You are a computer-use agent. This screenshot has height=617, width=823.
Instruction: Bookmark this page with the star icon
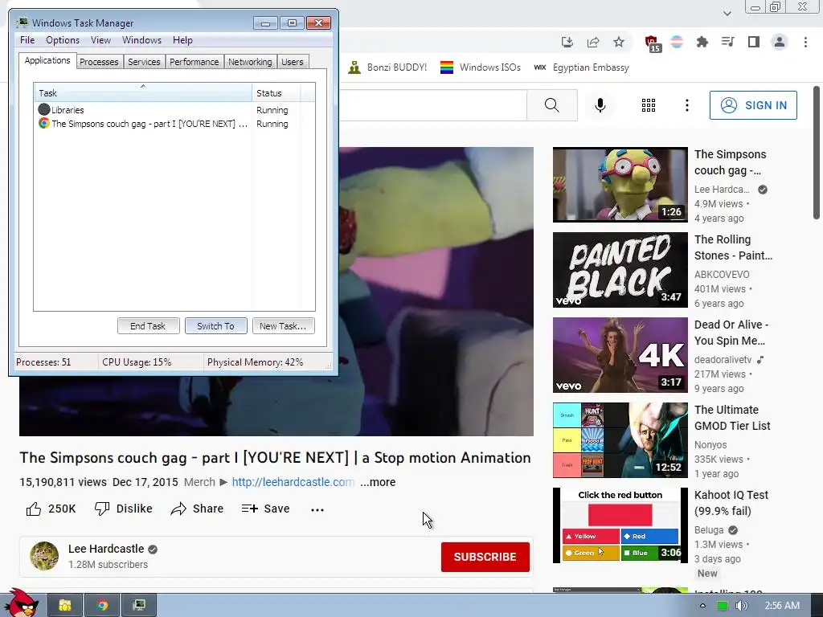point(619,42)
